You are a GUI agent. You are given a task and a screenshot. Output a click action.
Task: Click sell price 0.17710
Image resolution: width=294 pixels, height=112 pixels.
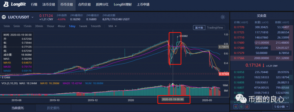click(239, 38)
